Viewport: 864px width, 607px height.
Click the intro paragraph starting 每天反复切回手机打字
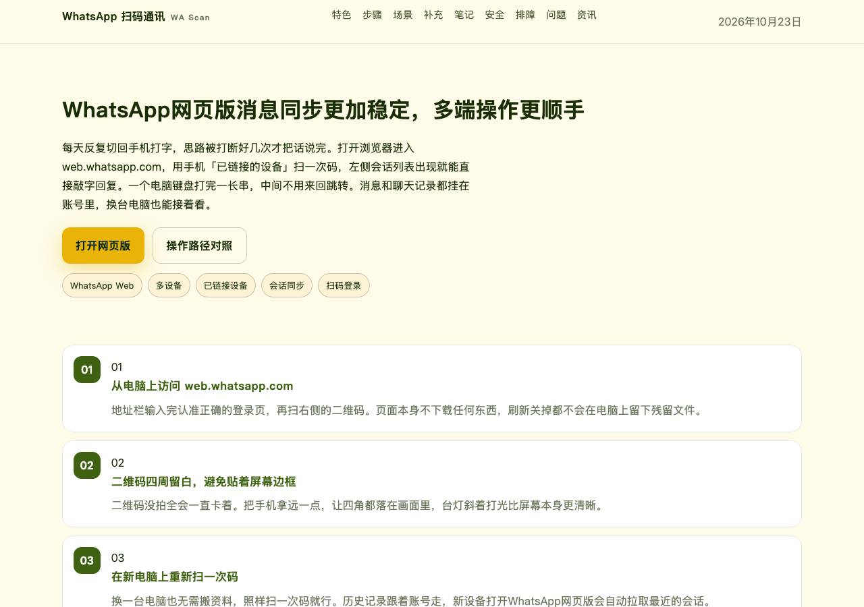(x=267, y=176)
